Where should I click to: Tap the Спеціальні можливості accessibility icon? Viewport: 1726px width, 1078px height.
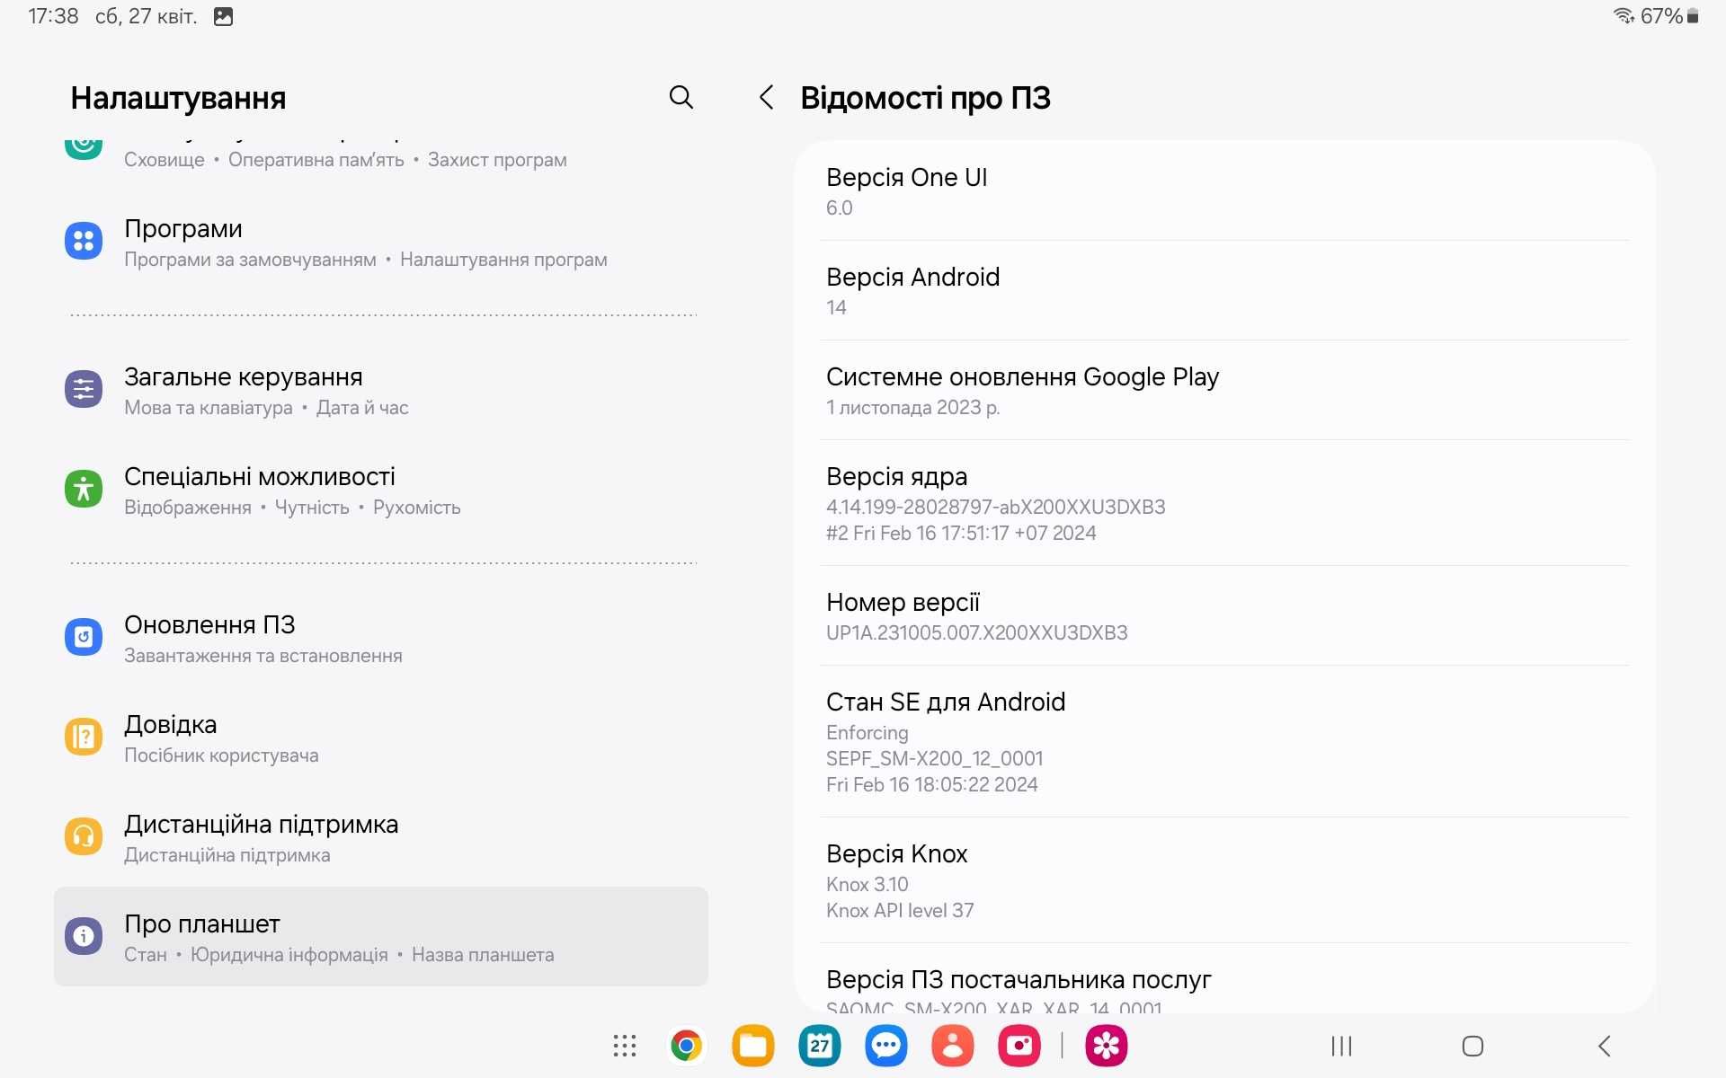click(x=84, y=489)
